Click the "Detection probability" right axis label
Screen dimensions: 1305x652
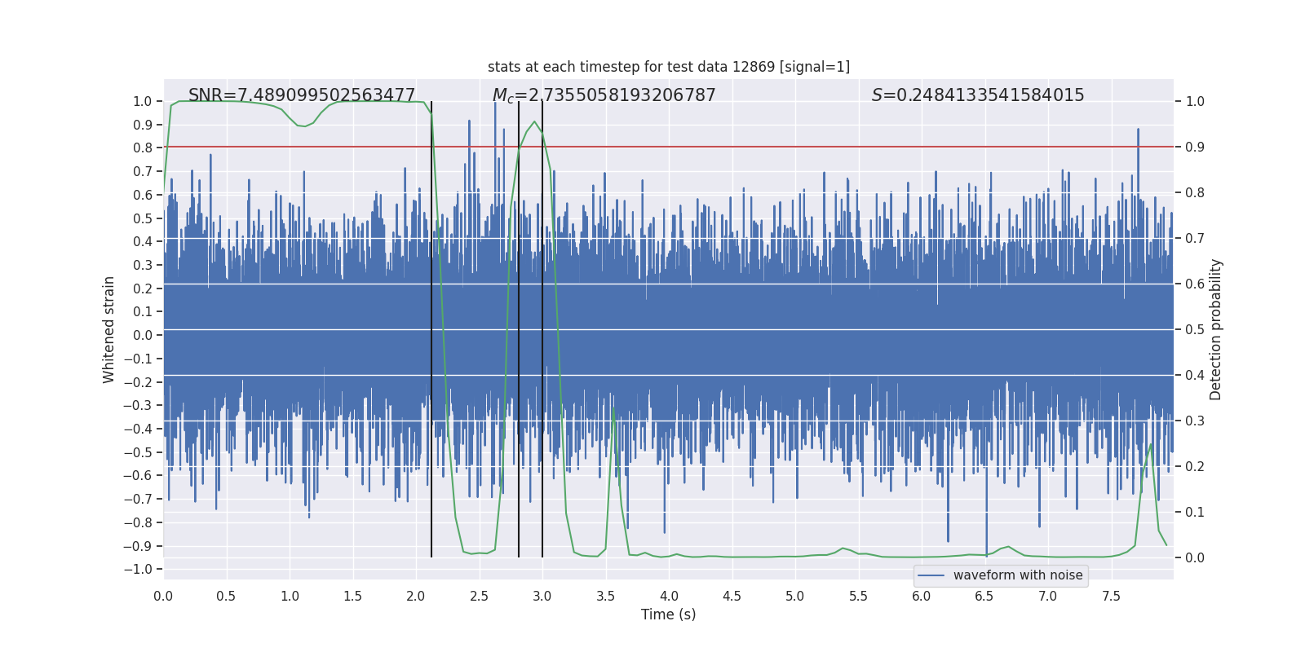pyautogui.click(x=1215, y=329)
